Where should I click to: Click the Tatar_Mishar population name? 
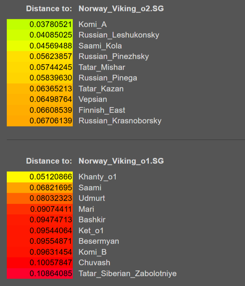point(102,67)
